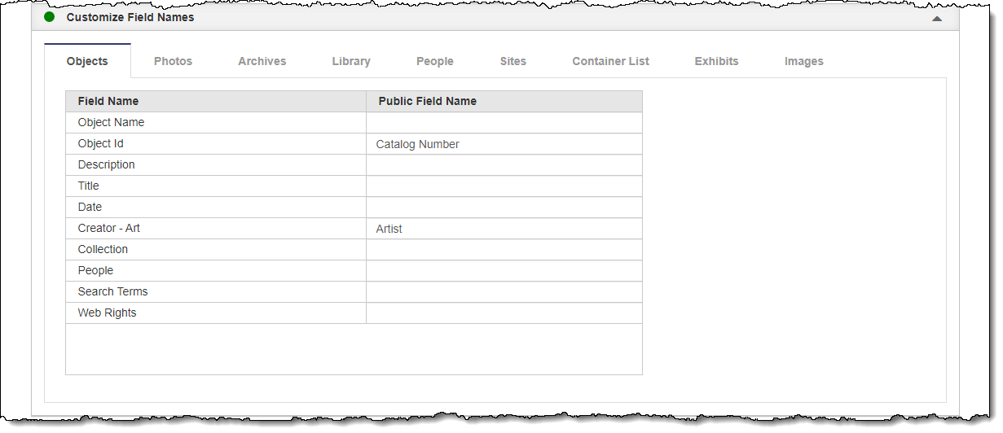1003x433 pixels.
Task: Click the Objects tab
Action: [87, 61]
